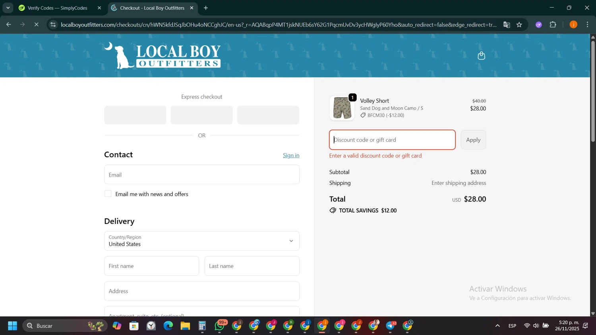Open the Windows Start menu
The image size is (596, 335).
(12, 326)
